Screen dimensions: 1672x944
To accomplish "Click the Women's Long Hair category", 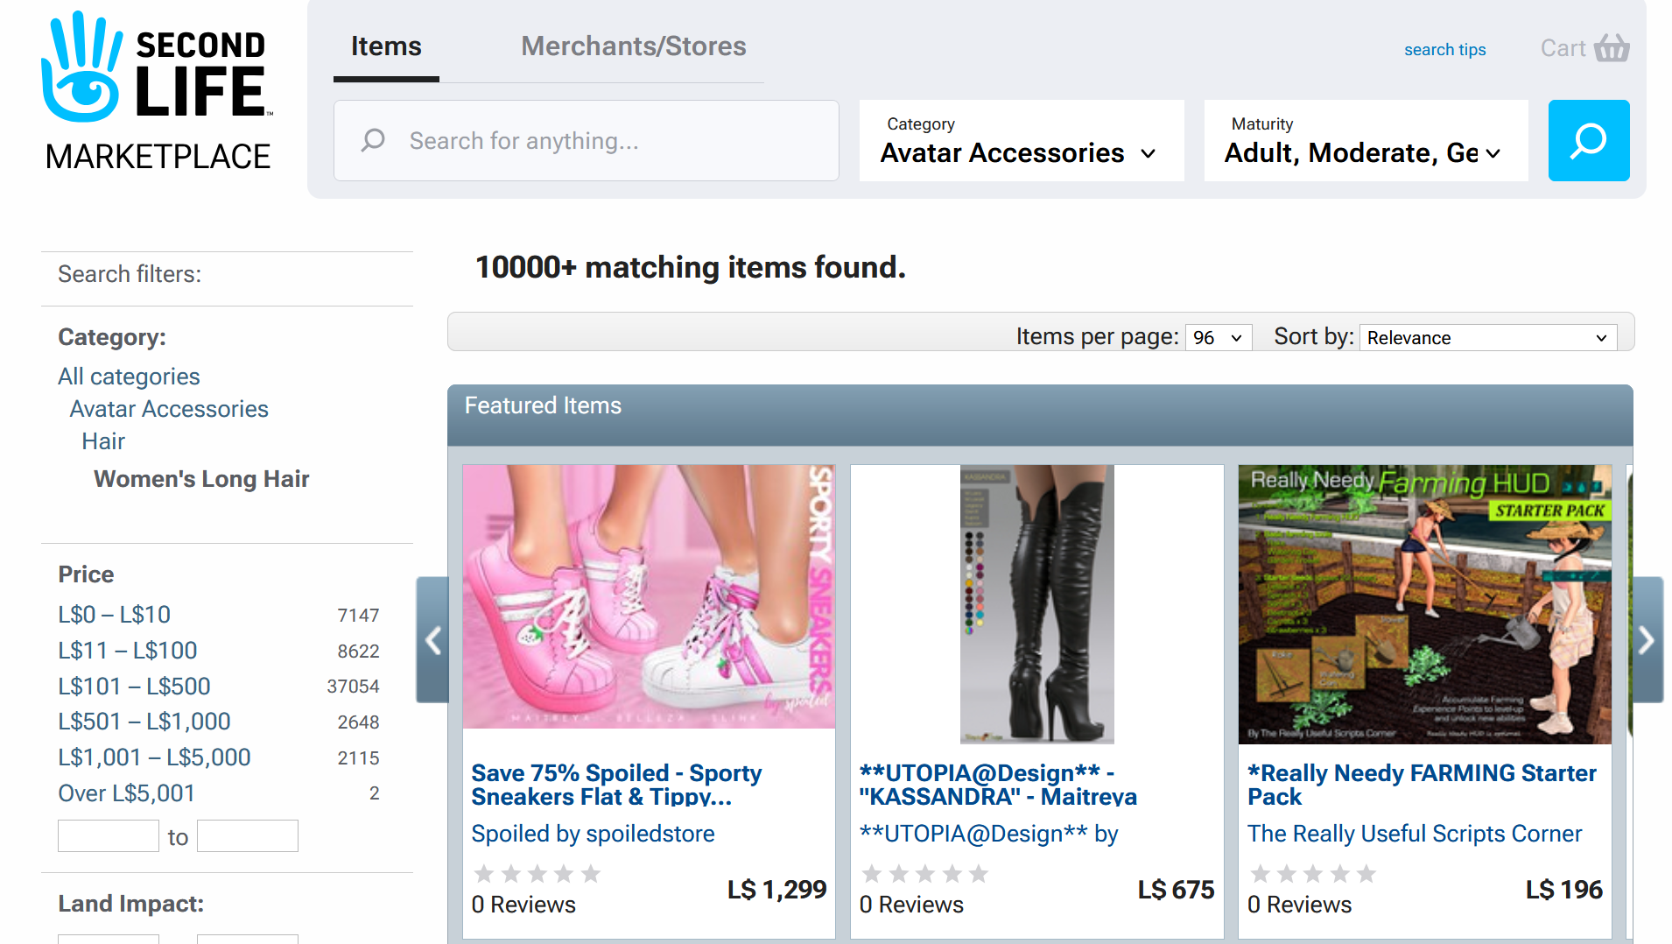I will point(201,479).
